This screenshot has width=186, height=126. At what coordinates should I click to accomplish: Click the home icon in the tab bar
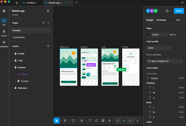[x=17, y=3]
